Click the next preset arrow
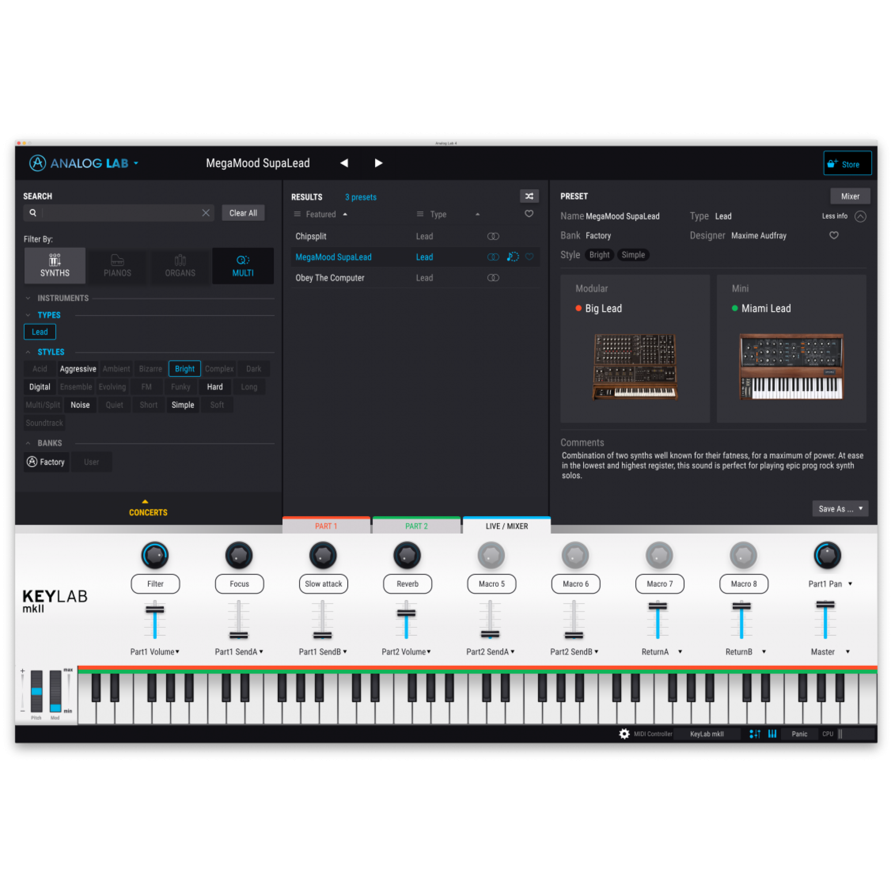Image resolution: width=893 pixels, height=893 pixels. pyautogui.click(x=378, y=163)
